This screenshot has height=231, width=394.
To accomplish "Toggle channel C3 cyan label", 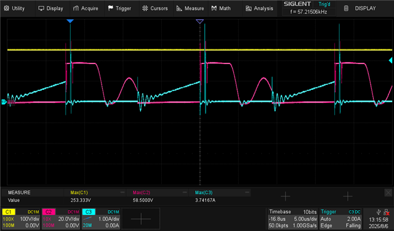I will (x=89, y=212).
